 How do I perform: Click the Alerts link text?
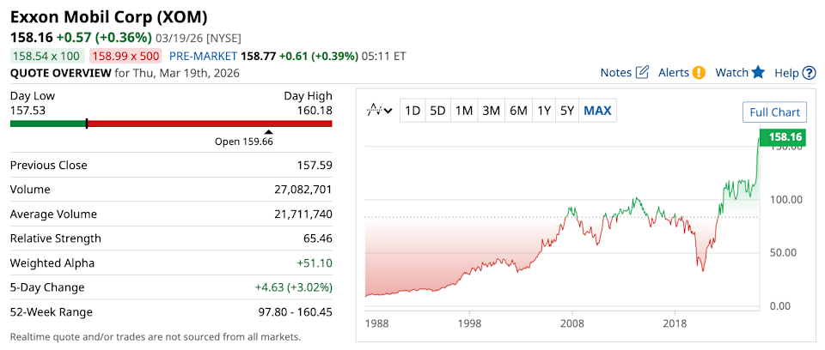pyautogui.click(x=674, y=73)
